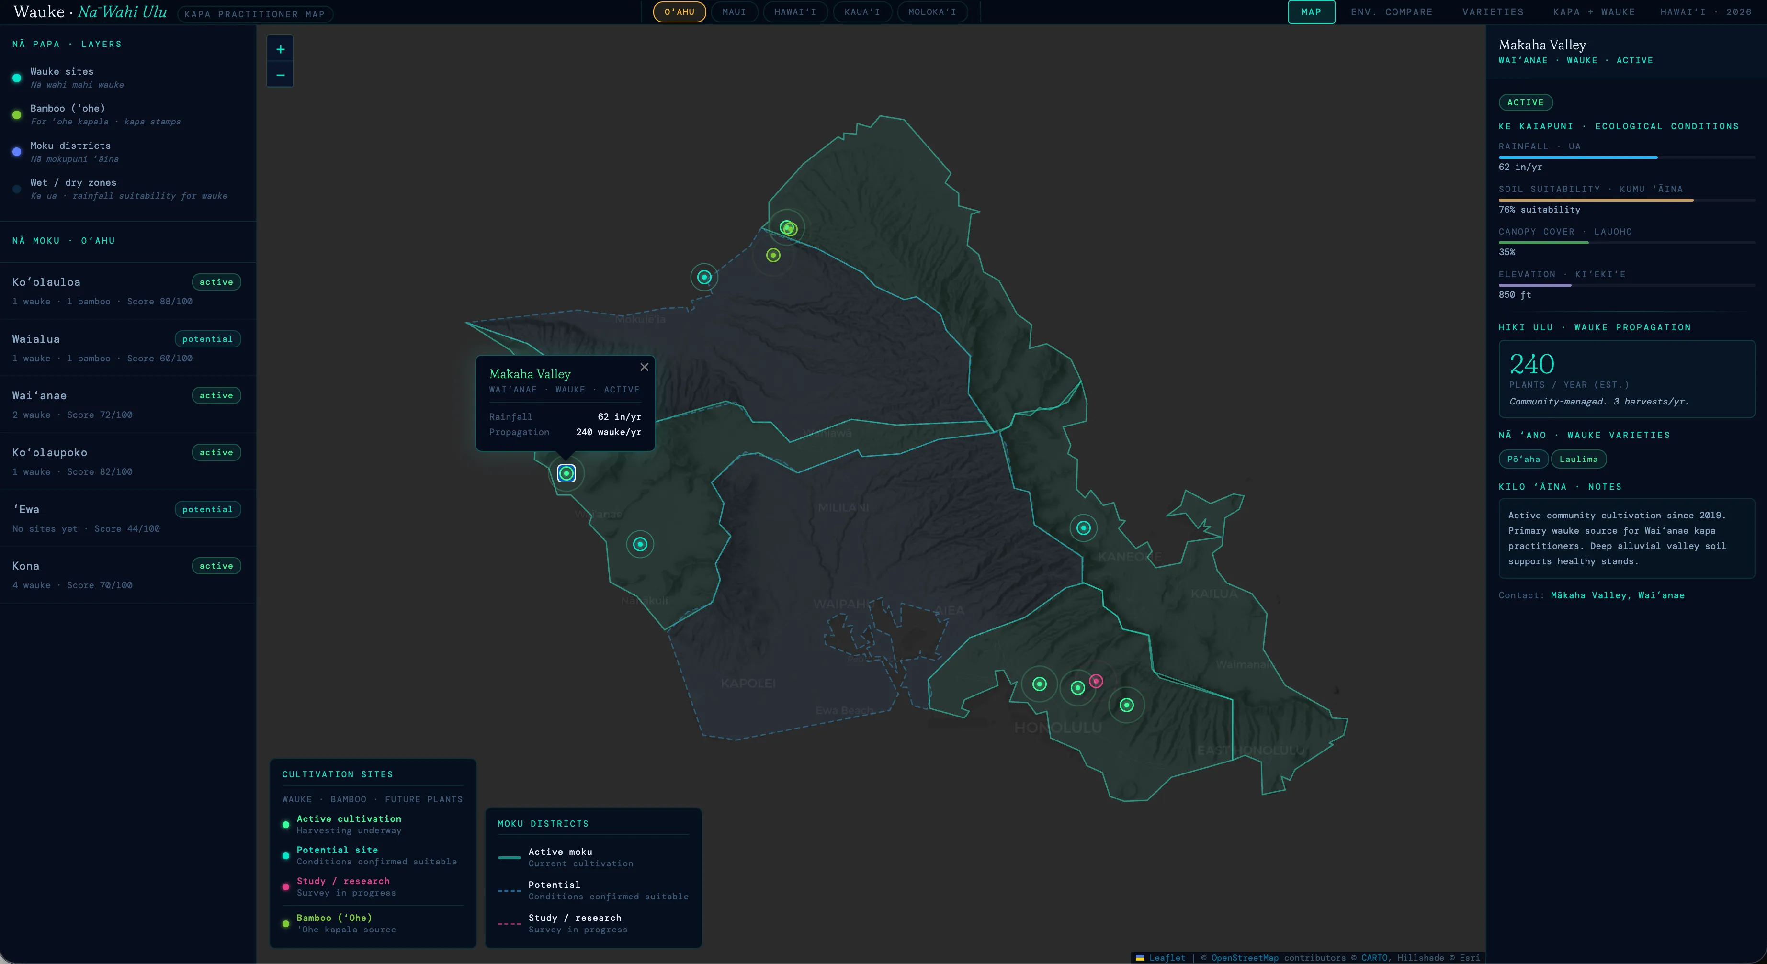Click the 'active' badge on Kona row

216,566
